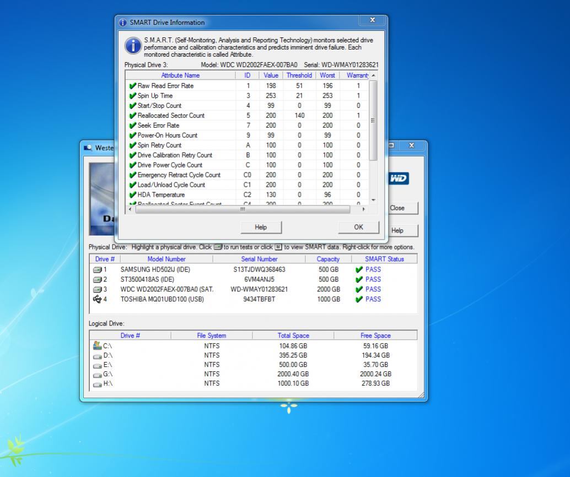
Task: Click PASS checkmark for SAMSUNG drive
Action: pos(359,269)
